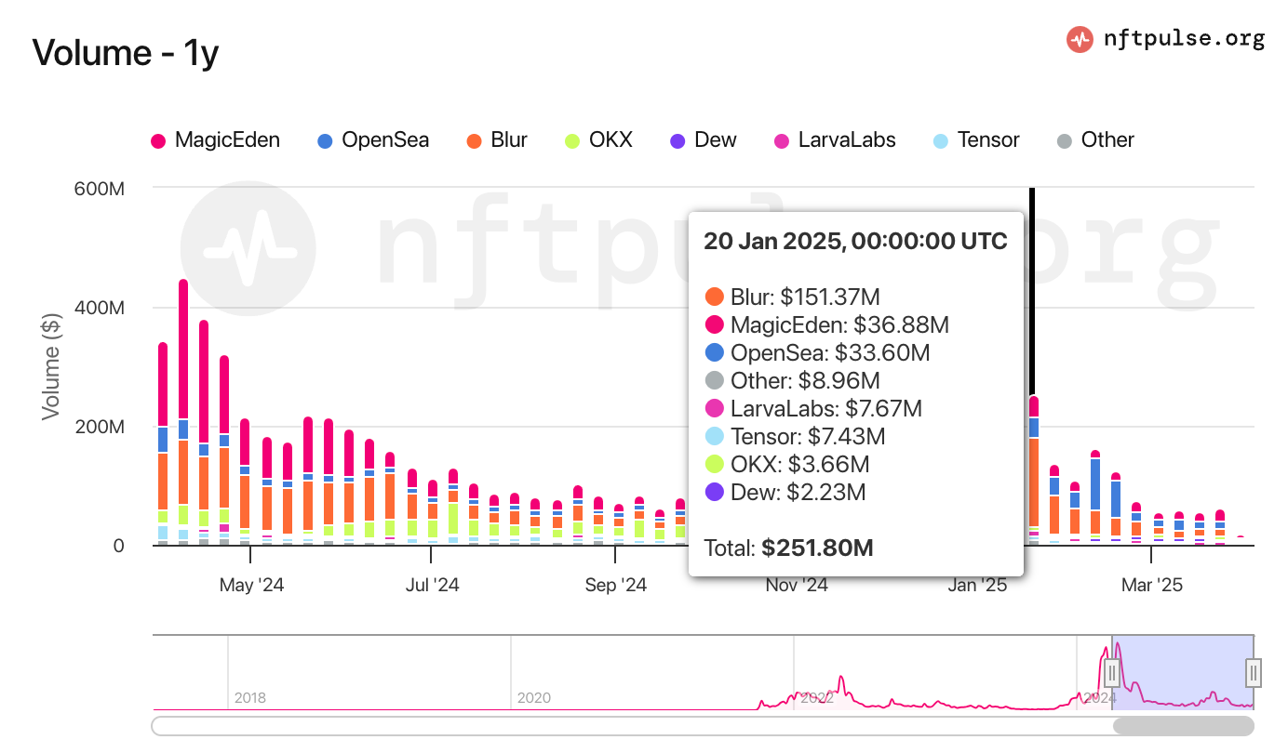The width and height of the screenshot is (1288, 753).
Task: Toggle OpenSea series in legend
Action: pyautogui.click(x=373, y=140)
